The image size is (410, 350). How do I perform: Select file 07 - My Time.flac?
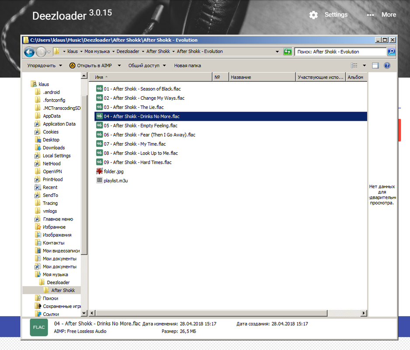[135, 143]
